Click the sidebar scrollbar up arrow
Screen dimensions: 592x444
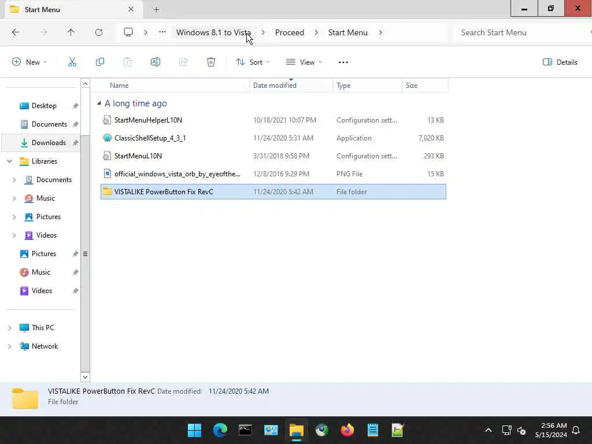tap(86, 83)
